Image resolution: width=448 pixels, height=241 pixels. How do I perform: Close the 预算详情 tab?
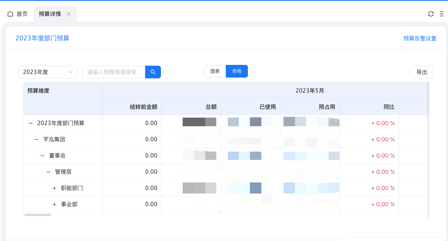[69, 14]
